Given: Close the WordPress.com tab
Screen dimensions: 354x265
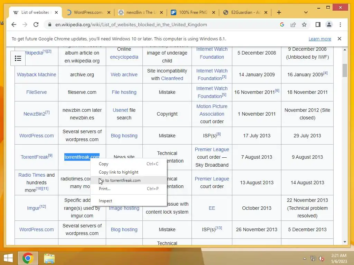Looking at the screenshot, I should [109, 12].
